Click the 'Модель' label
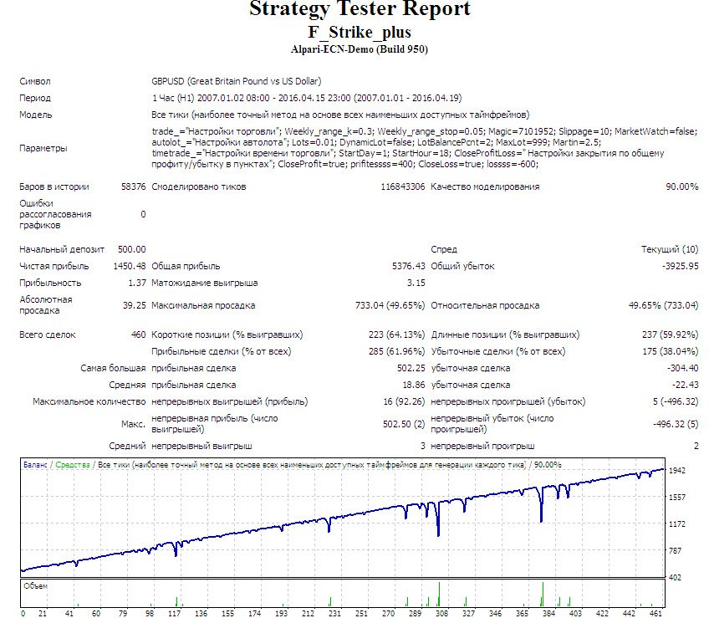This screenshot has height=618, width=709. (35, 115)
